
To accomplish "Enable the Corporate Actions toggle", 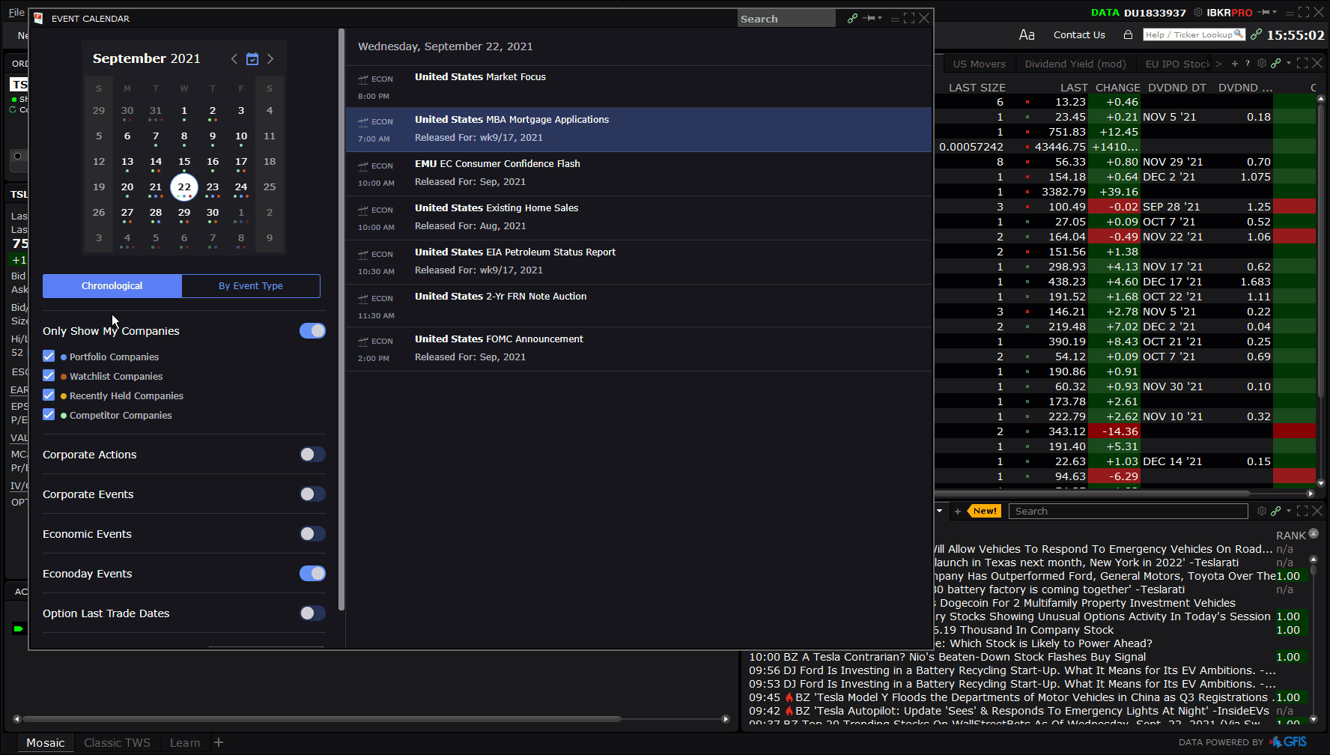I will tap(312, 455).
